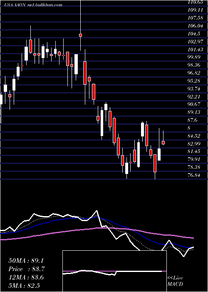Click the 101.43 price axis label
Screen dimensions: 208x292
point(195,49)
